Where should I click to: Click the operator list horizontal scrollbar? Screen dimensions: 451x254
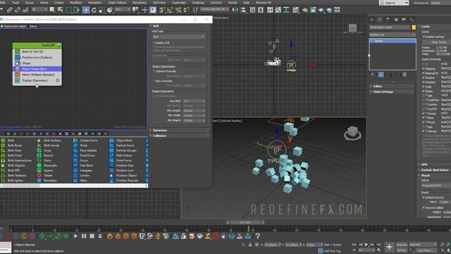click(20, 186)
